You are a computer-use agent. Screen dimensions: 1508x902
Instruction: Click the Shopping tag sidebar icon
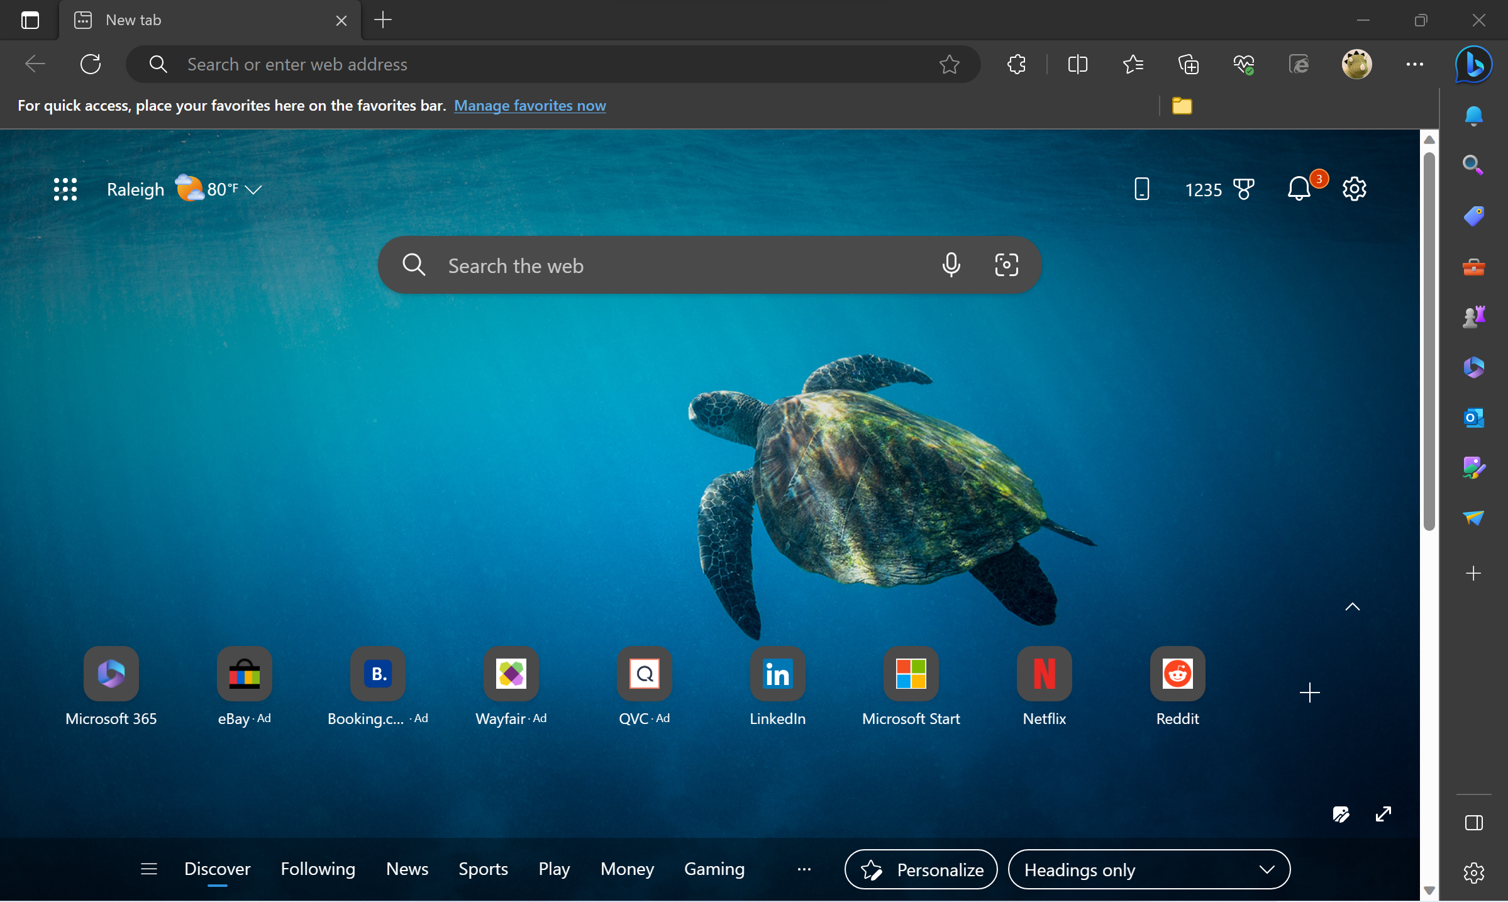(x=1473, y=216)
